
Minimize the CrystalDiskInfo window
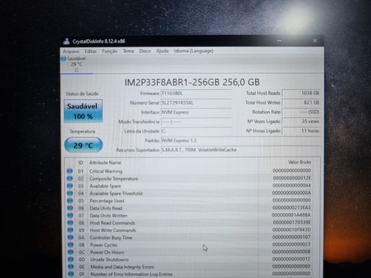pyautogui.click(x=279, y=41)
